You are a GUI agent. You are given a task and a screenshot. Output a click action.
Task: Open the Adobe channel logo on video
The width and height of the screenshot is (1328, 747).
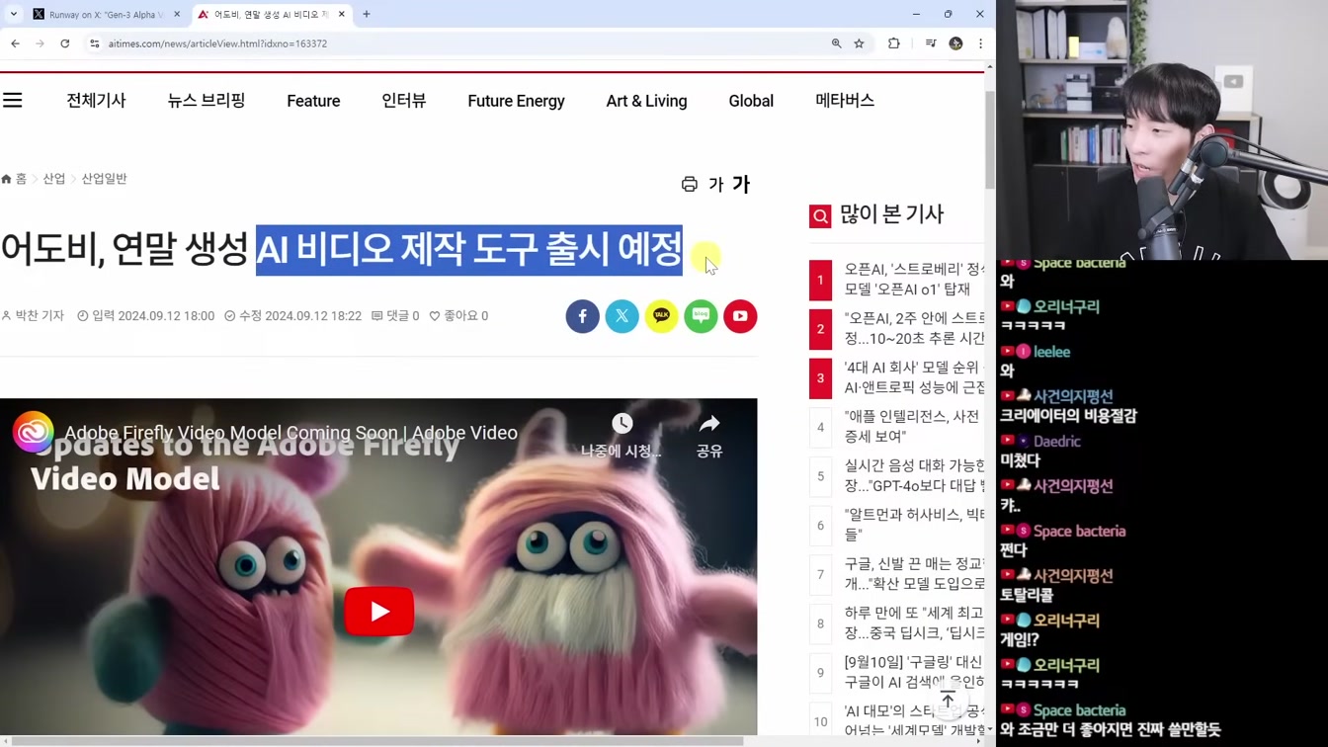(33, 433)
